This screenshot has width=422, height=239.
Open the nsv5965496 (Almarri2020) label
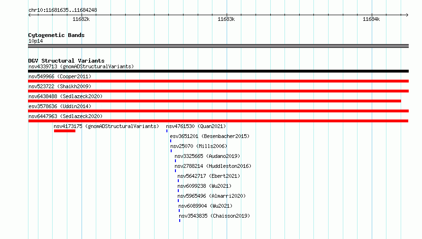(211, 196)
